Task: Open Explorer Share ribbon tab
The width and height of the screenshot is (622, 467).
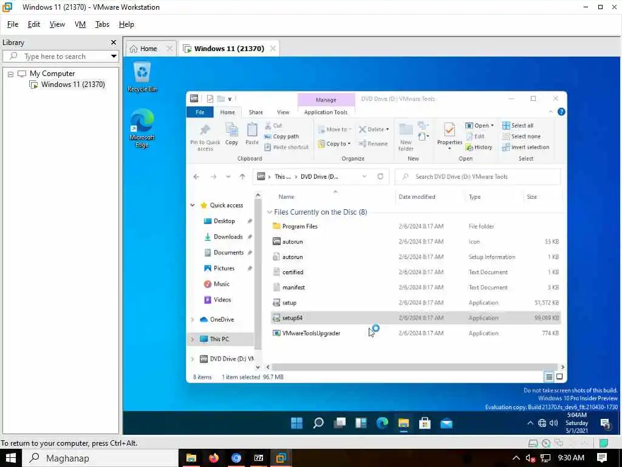Action: (x=256, y=112)
